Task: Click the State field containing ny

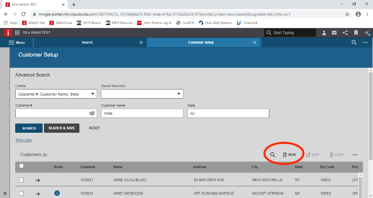Action: (228, 113)
